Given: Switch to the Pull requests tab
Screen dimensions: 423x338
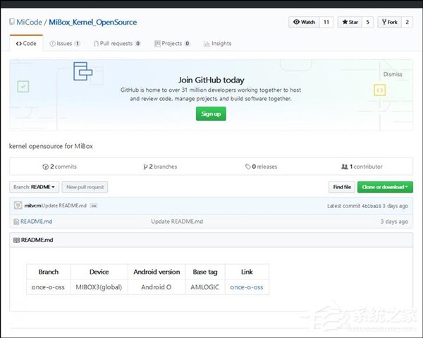Looking at the screenshot, I should point(115,44).
